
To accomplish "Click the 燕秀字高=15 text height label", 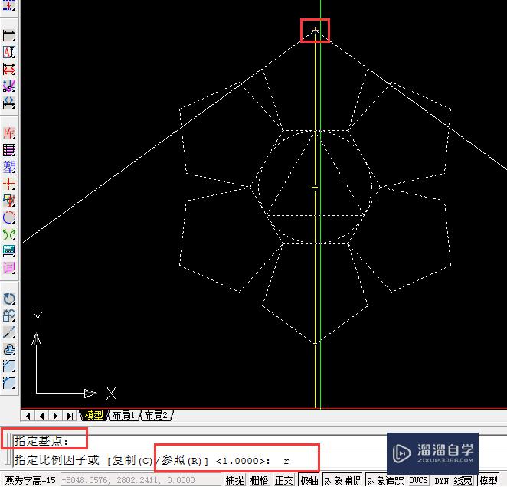I will coord(31,480).
